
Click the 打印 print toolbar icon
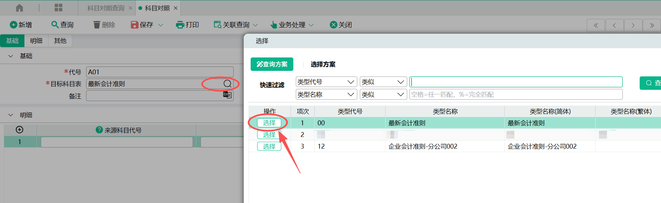tap(180, 25)
